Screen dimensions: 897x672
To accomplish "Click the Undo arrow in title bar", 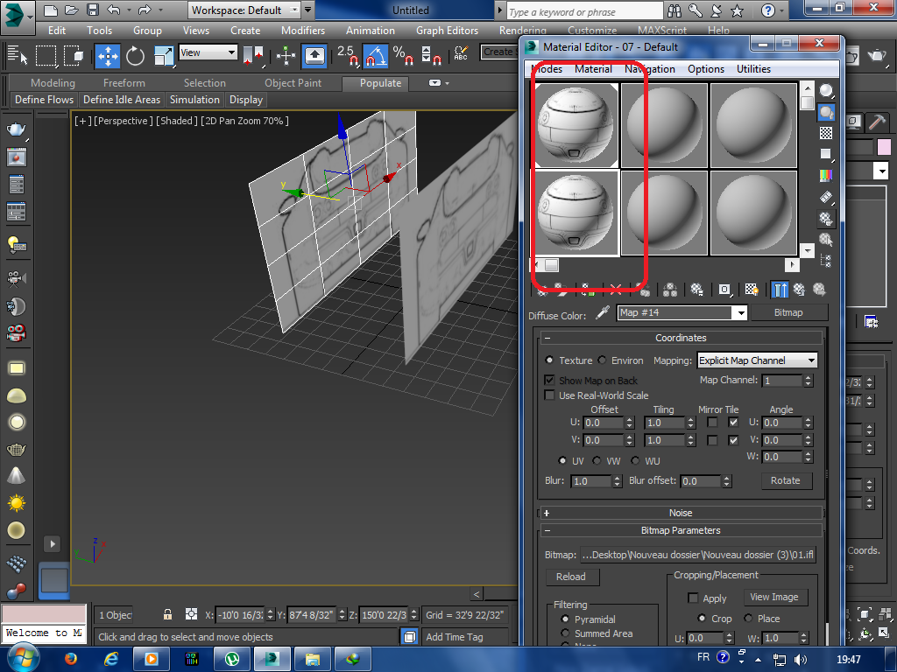I will coord(113,10).
